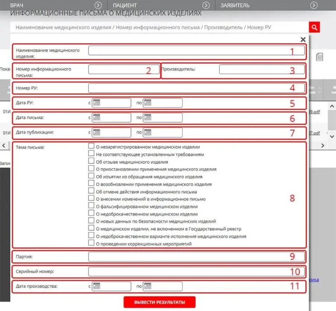
Task: Check 'Об отзыве медицинского изделия'
Action: click(91, 162)
